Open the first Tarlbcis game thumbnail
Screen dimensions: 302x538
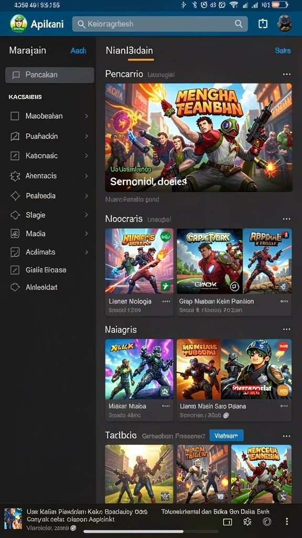pos(139,474)
